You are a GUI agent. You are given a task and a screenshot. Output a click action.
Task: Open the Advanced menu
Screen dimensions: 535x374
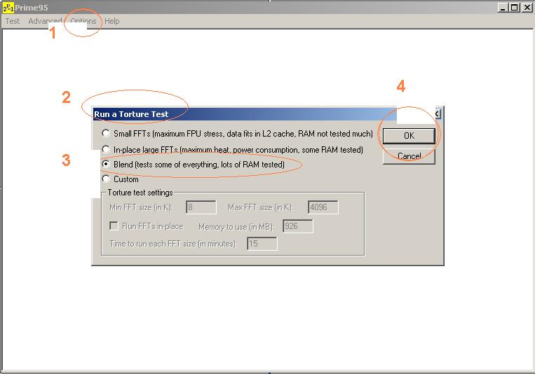point(45,21)
